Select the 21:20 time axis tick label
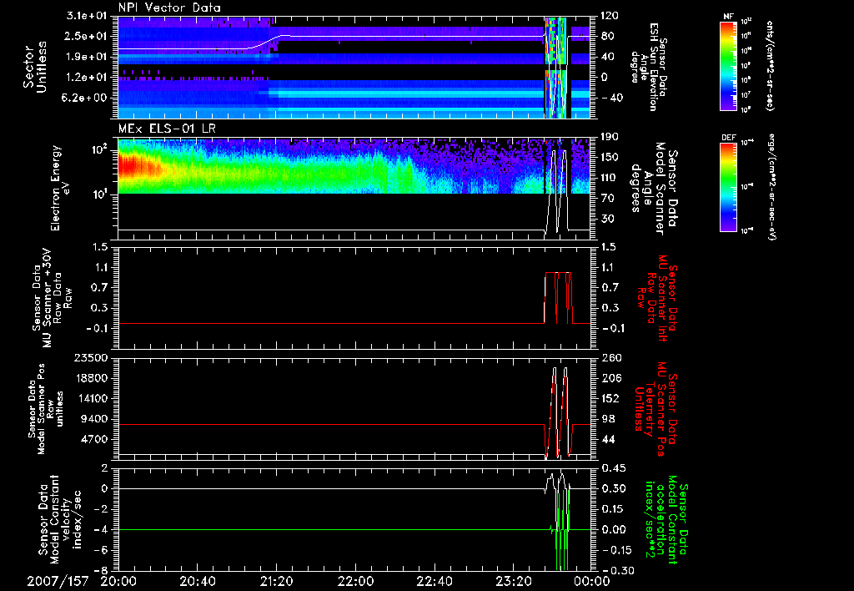This screenshot has height=591, width=854. [276, 580]
